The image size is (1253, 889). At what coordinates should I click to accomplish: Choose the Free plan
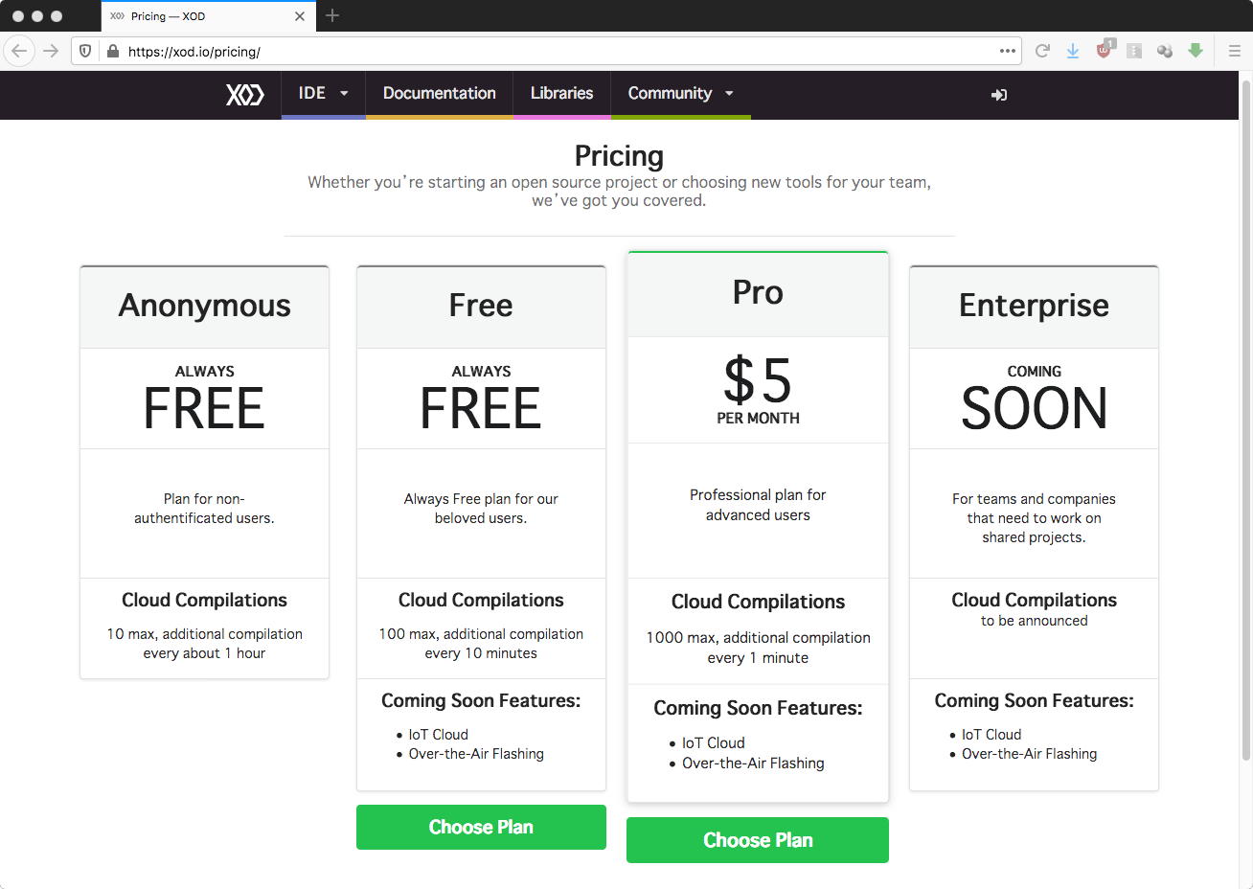[x=481, y=827]
